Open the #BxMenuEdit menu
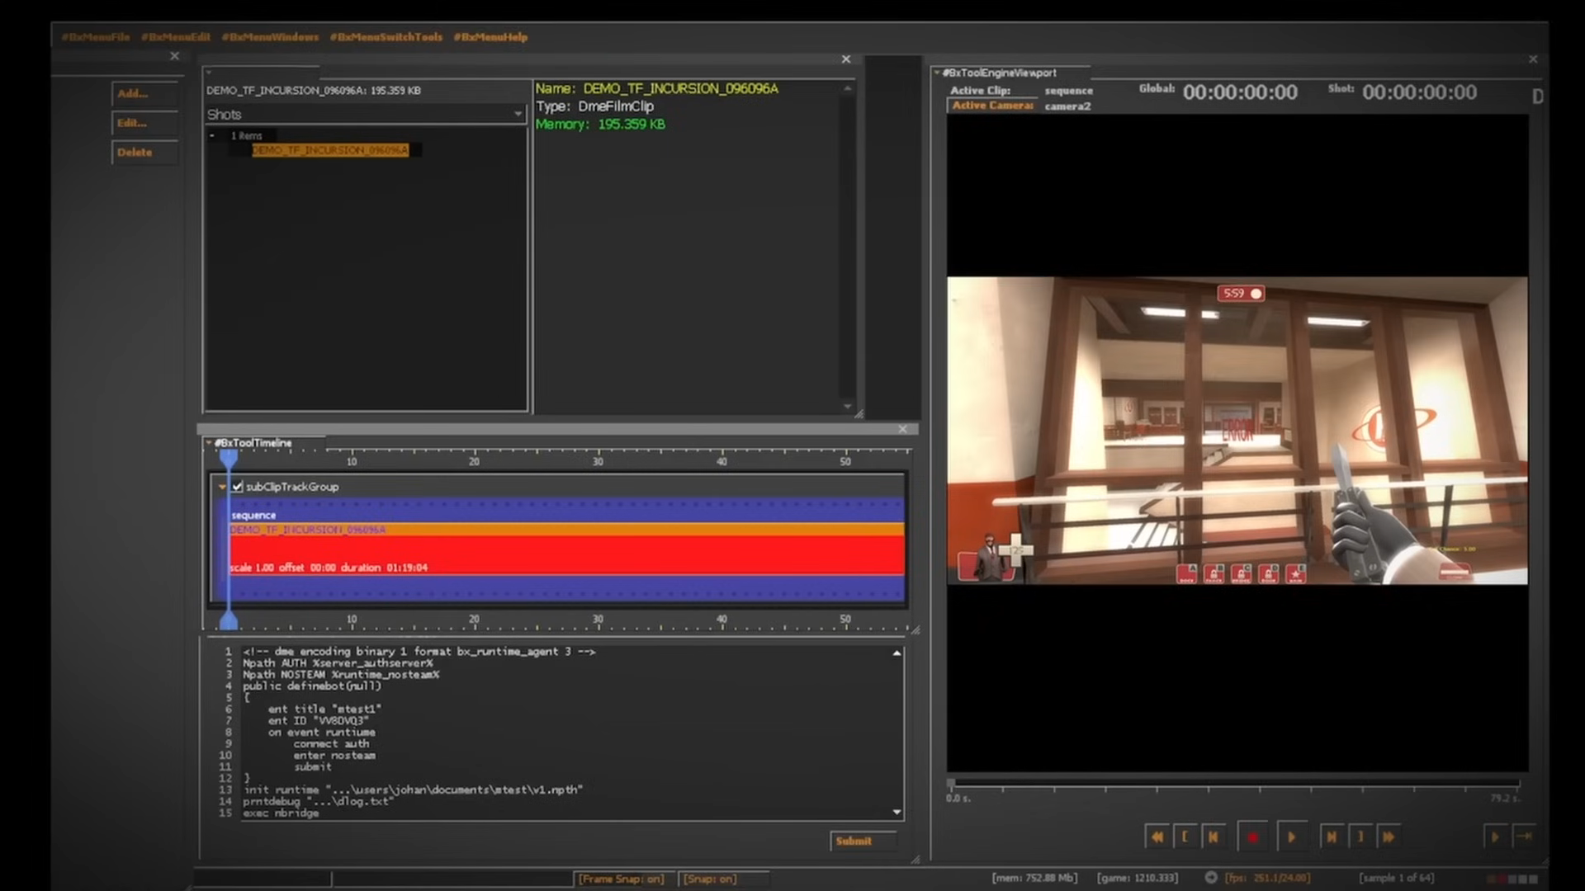The width and height of the screenshot is (1585, 891). pos(176,37)
